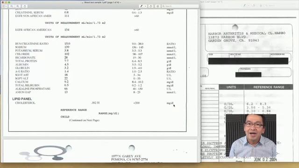This screenshot has height=168, width=299.
Task: Click the value 134 for EGFR African American
Action: tap(67, 30)
